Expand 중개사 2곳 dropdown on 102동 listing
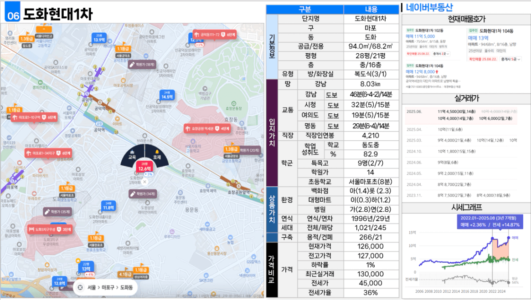The width and height of the screenshot is (531, 300). pos(441,54)
